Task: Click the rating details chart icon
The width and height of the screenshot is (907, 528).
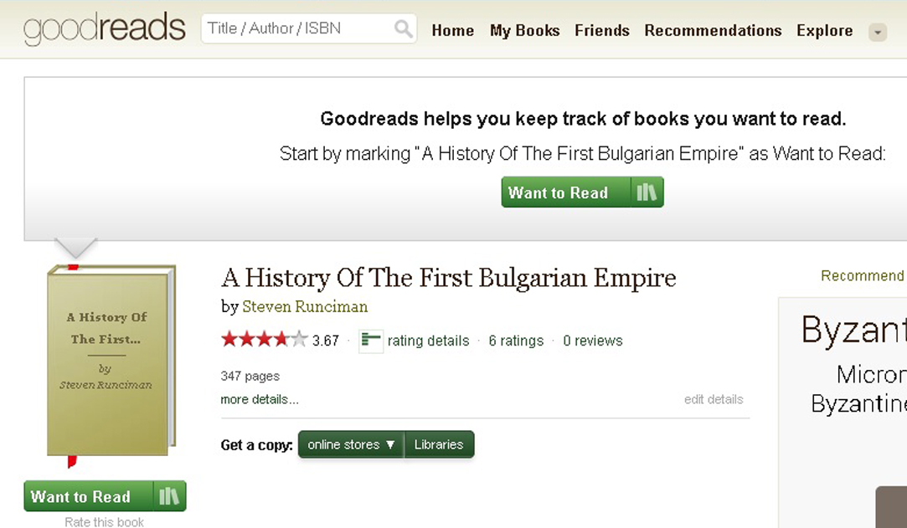Action: point(370,341)
